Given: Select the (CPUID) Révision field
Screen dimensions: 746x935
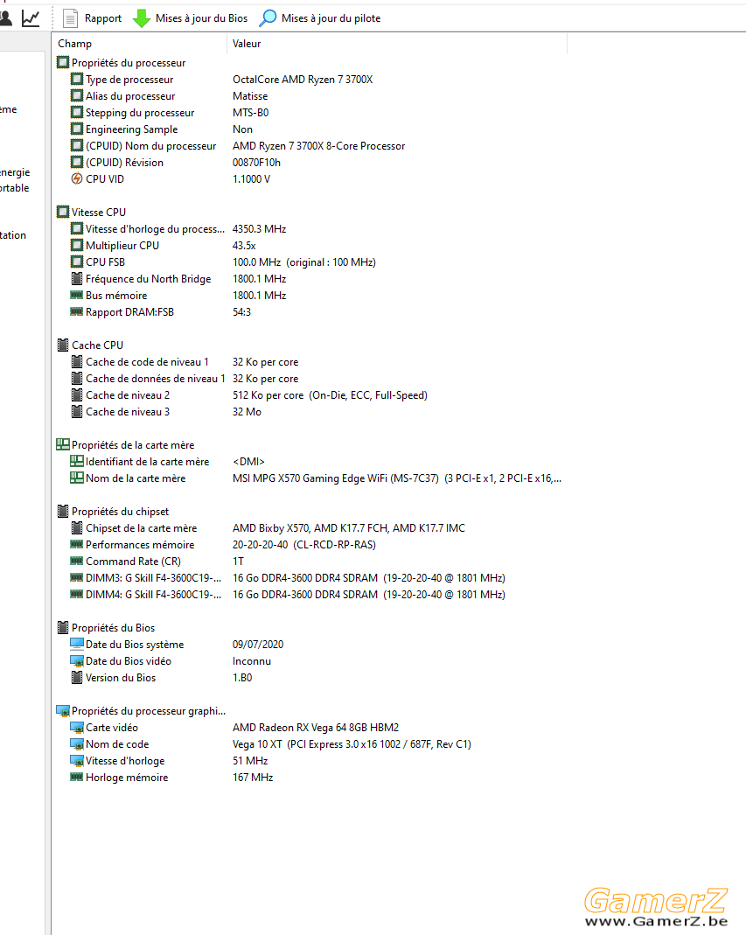Looking at the screenshot, I should click(125, 163).
